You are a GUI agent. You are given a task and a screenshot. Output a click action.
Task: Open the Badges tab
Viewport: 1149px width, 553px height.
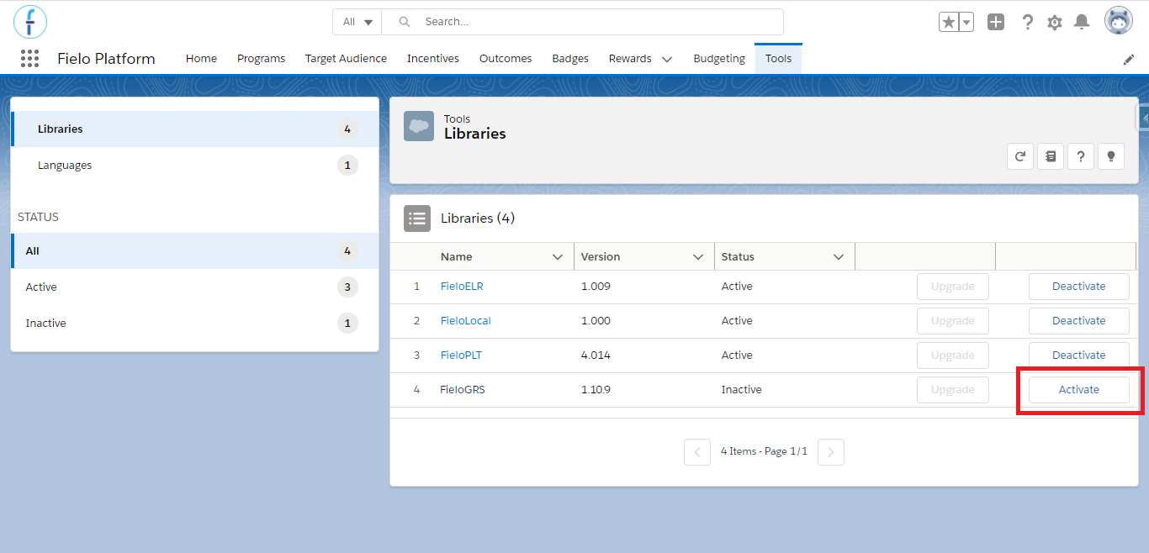click(570, 58)
